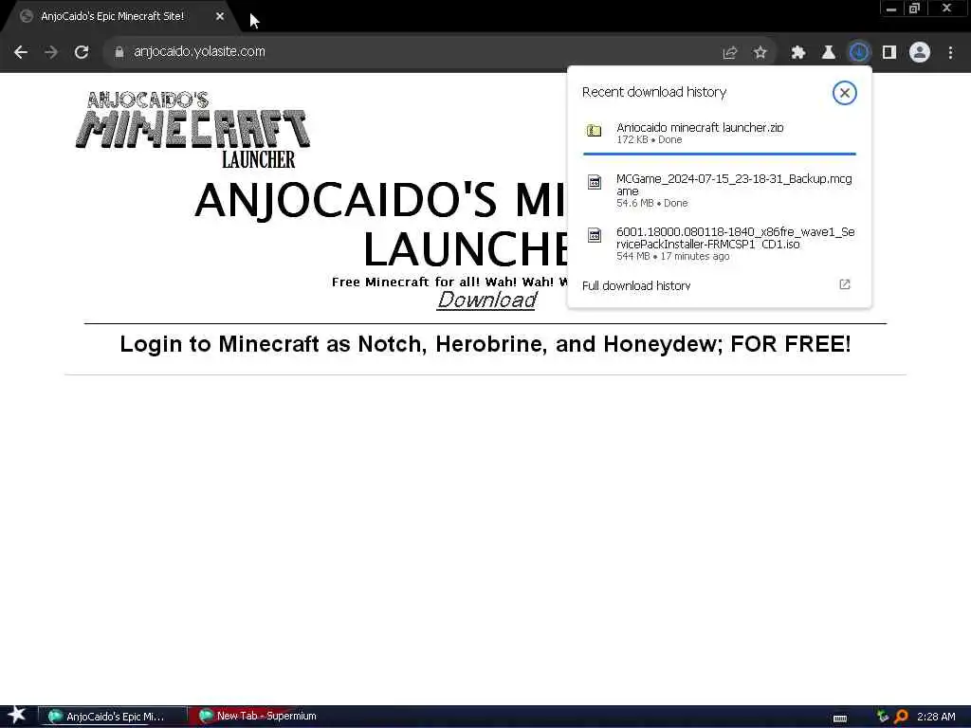Click the 2:28 AM clock
Viewport: 971px width, 728px height.
click(x=936, y=717)
